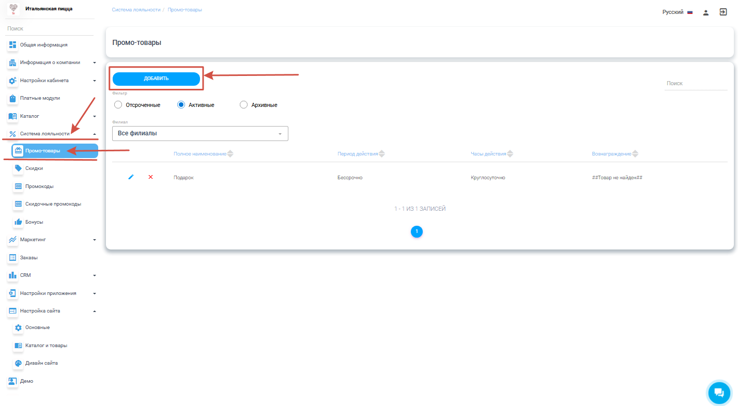
Task: Click the Дизайн сайта palette icon
Action: point(19,363)
